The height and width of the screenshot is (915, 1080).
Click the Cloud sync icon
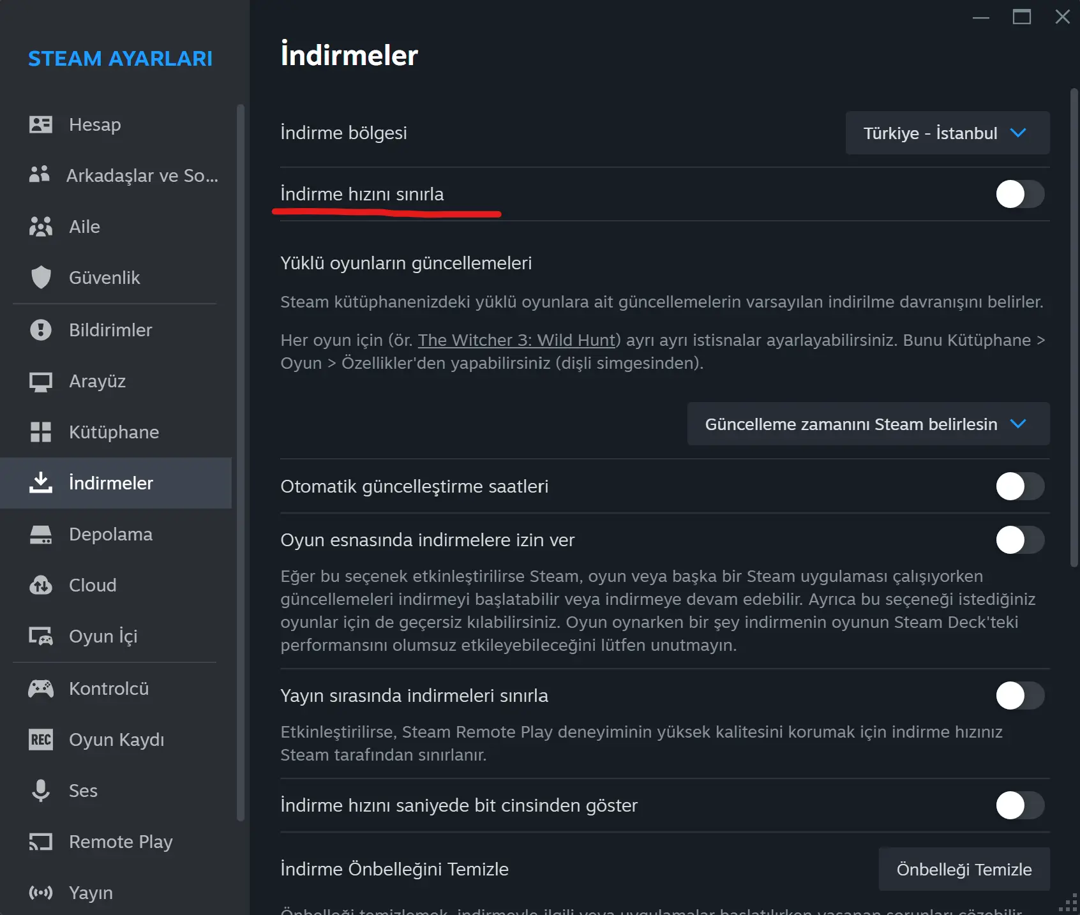[41, 585]
